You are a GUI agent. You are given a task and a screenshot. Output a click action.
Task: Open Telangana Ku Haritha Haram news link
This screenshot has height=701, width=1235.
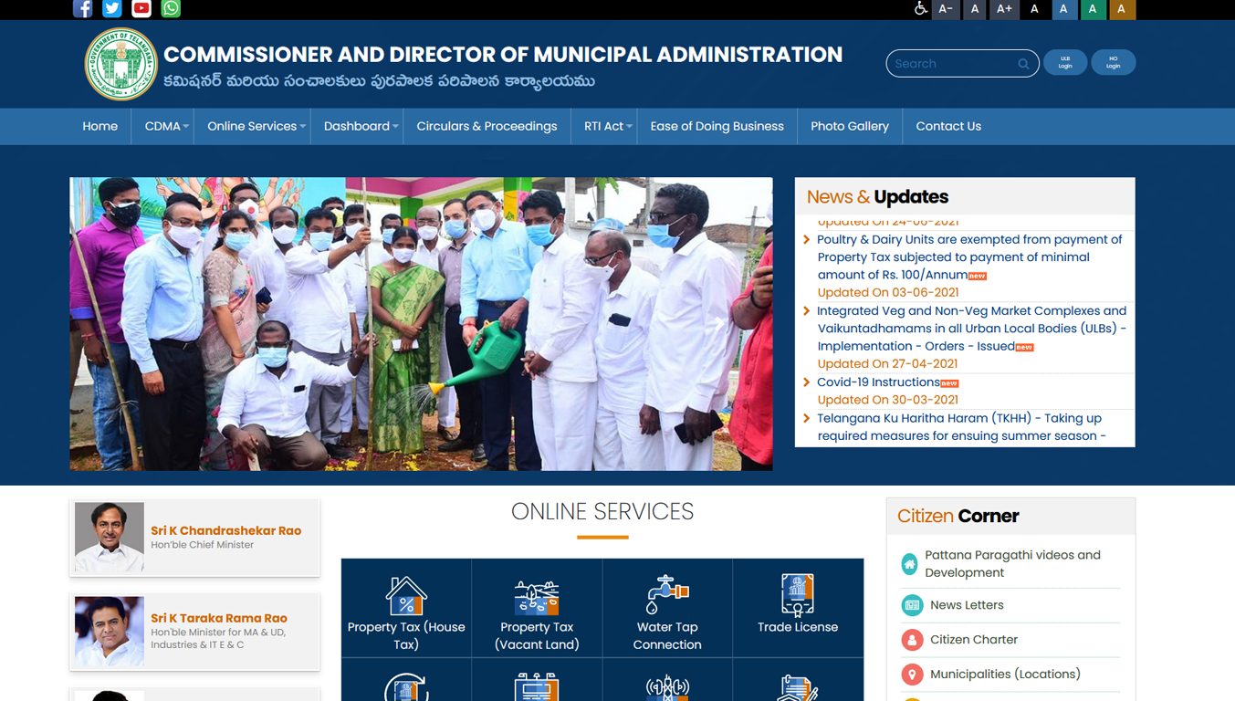coord(961,427)
